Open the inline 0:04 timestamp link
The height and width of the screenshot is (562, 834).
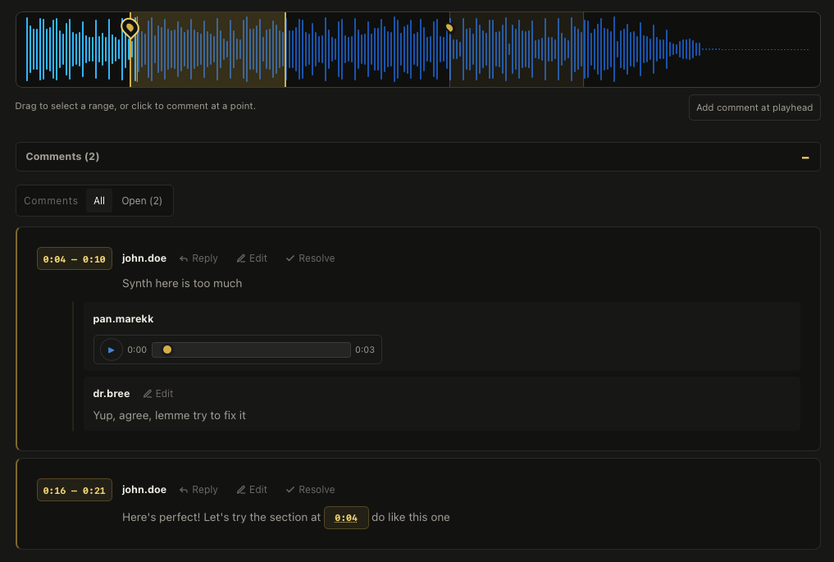click(x=346, y=518)
